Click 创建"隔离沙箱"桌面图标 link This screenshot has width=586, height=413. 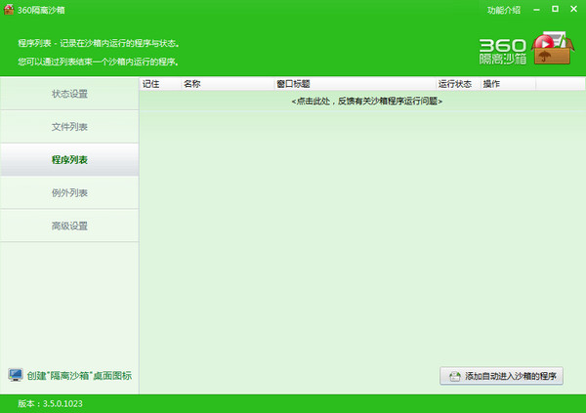point(79,376)
